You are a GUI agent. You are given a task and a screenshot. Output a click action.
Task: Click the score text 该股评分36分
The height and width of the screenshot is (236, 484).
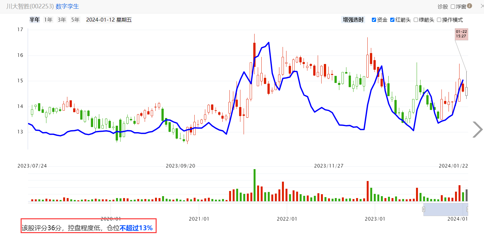pyautogui.click(x=42, y=228)
